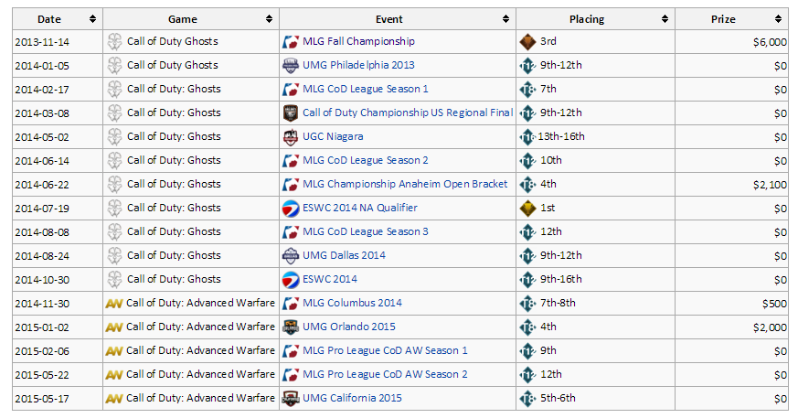
Task: Select the date 2014-03-08
Action: click(42, 113)
